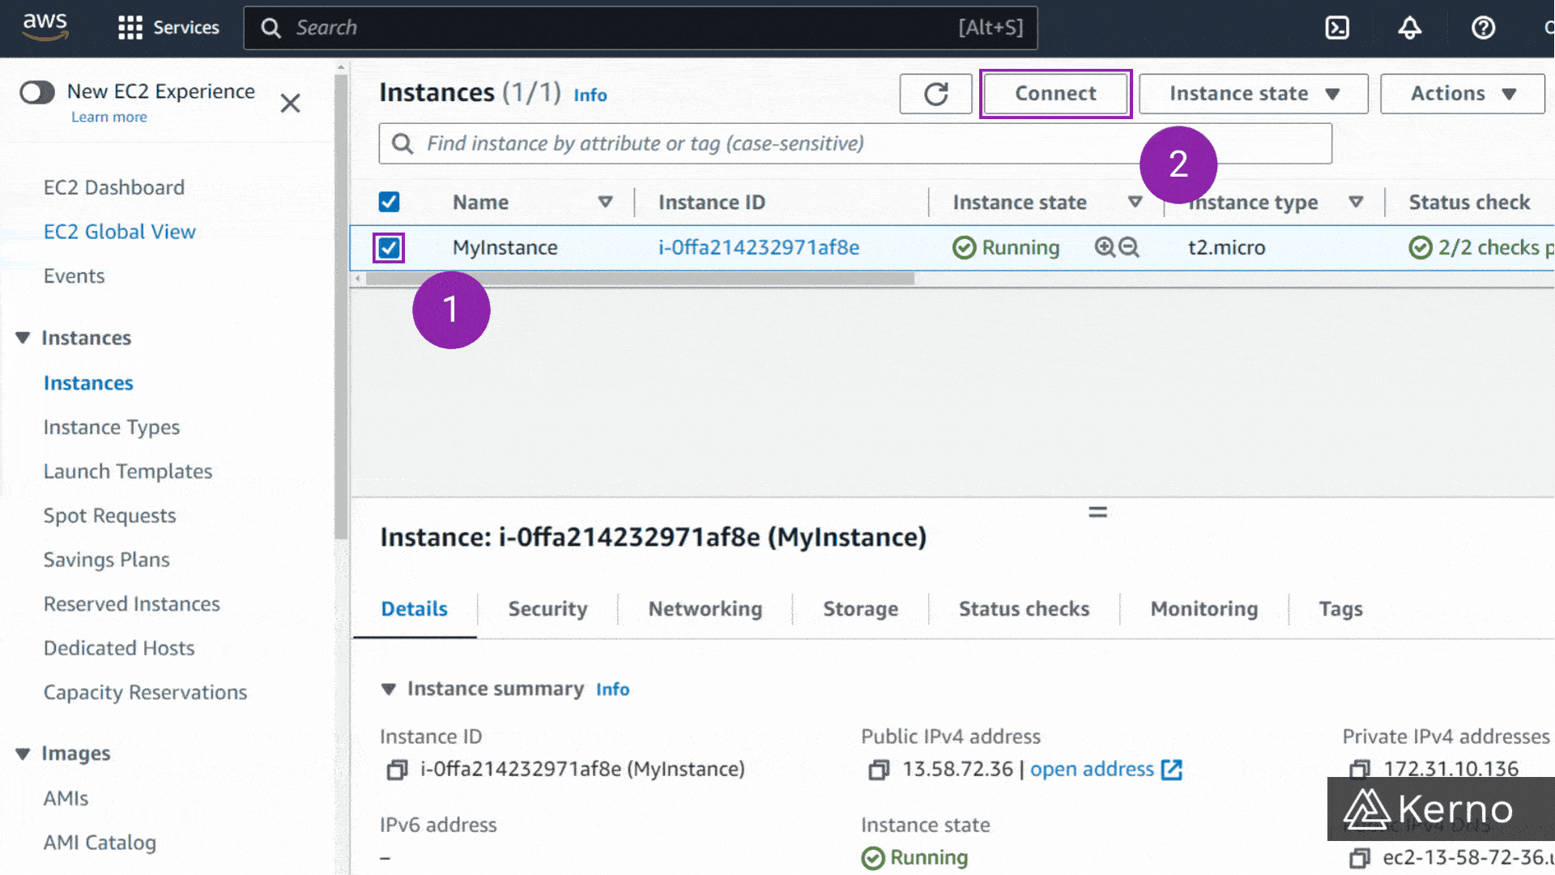Screen dimensions: 1555x875
Task: Sort by the Name column arrow
Action: [x=605, y=202]
